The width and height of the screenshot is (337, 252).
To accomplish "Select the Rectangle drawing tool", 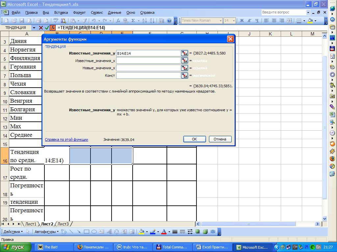I will (x=87, y=232).
